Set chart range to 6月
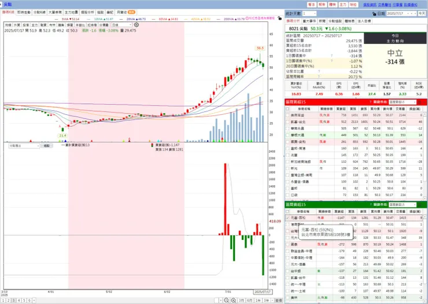428x304 pixels. point(249,301)
